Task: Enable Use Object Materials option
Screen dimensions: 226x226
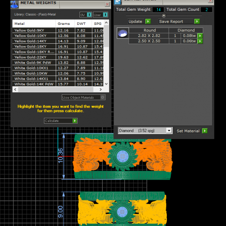Action: click(103, 98)
